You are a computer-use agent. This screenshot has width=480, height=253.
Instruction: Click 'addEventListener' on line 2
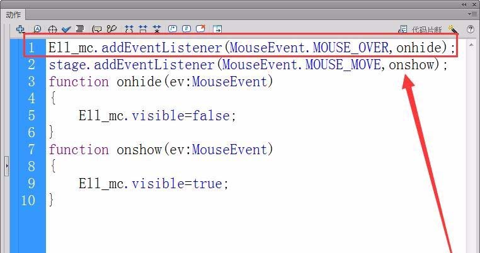154,65
